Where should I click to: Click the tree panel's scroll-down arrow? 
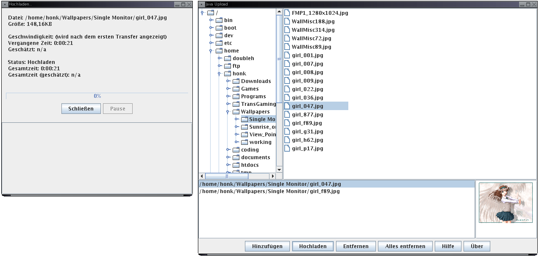(279, 170)
